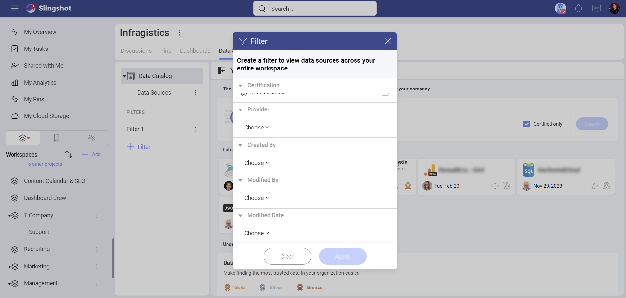Add a new Filter

pos(139,147)
